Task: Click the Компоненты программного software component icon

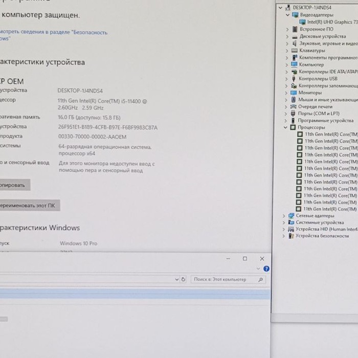Action: tap(295, 57)
